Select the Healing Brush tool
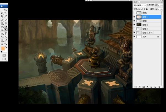The image size is (166, 112). pos(2,20)
